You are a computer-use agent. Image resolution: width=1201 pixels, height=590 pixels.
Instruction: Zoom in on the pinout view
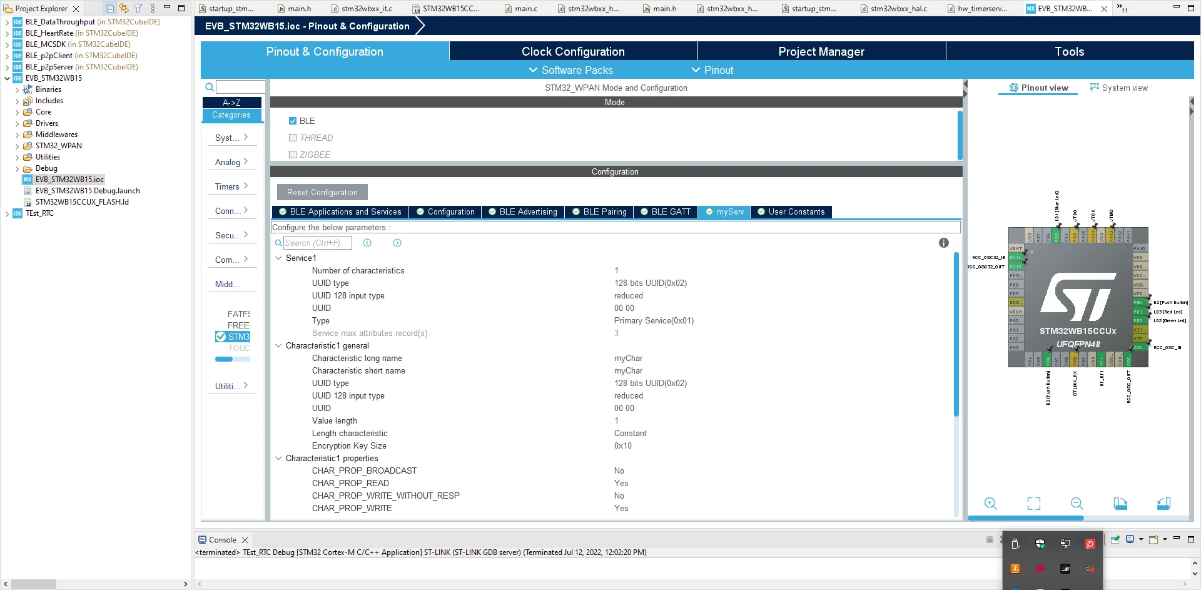tap(991, 504)
